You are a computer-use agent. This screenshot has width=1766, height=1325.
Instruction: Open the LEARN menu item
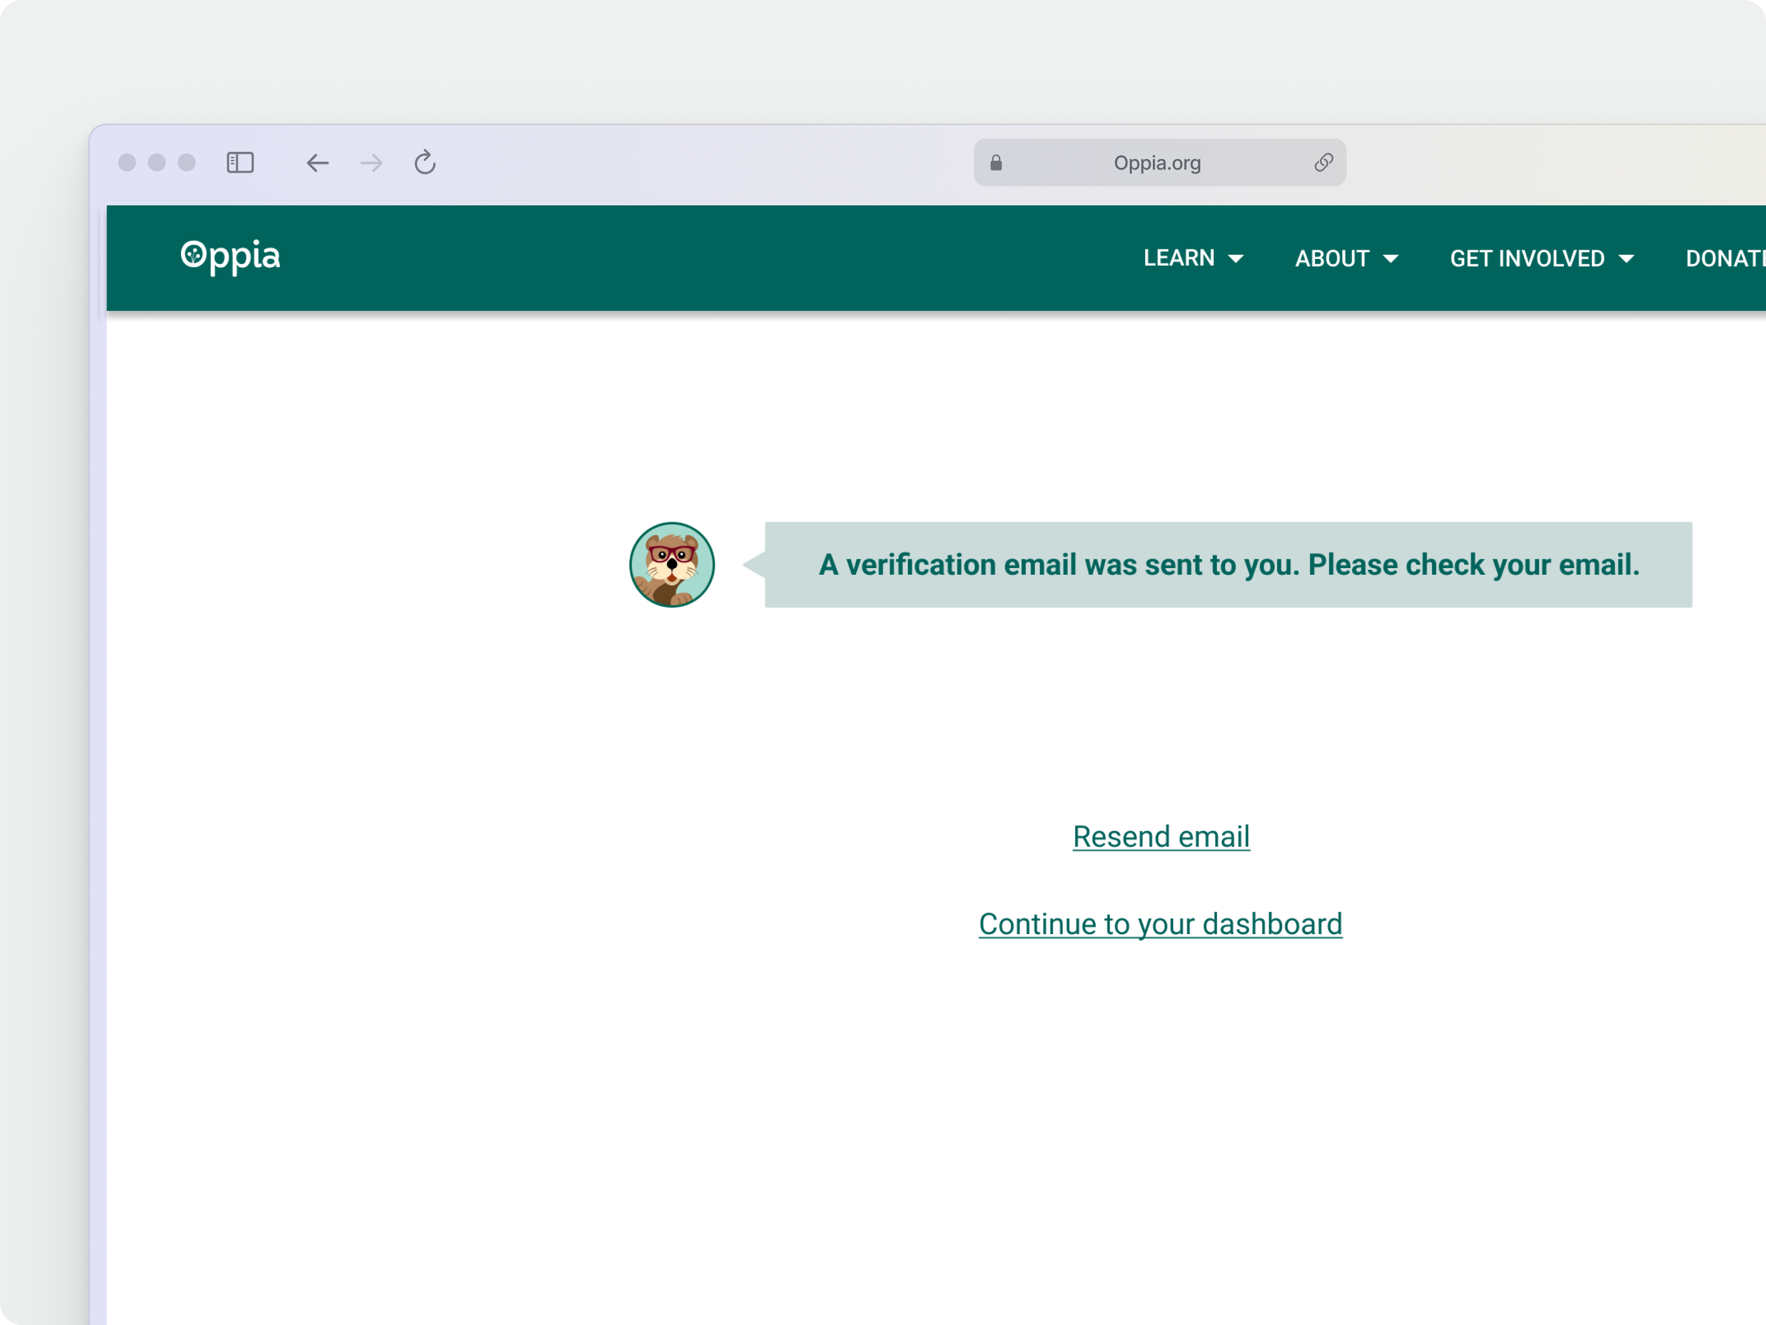[1178, 258]
